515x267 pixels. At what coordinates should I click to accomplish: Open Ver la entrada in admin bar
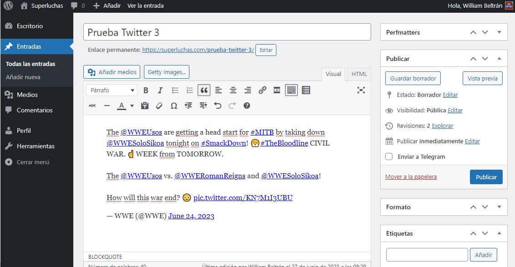pyautogui.click(x=146, y=5)
